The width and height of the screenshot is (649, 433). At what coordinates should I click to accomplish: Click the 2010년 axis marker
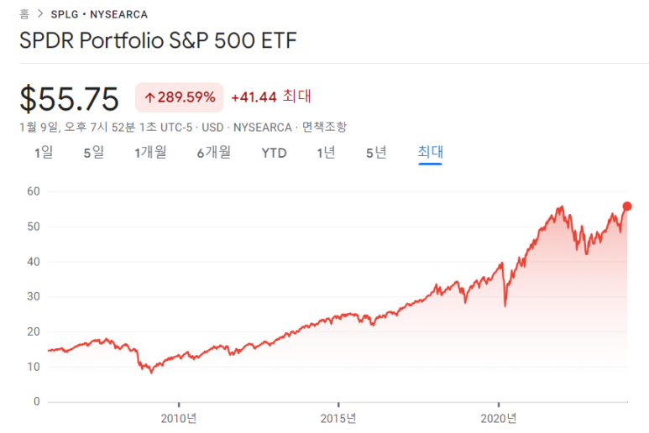[x=179, y=418]
